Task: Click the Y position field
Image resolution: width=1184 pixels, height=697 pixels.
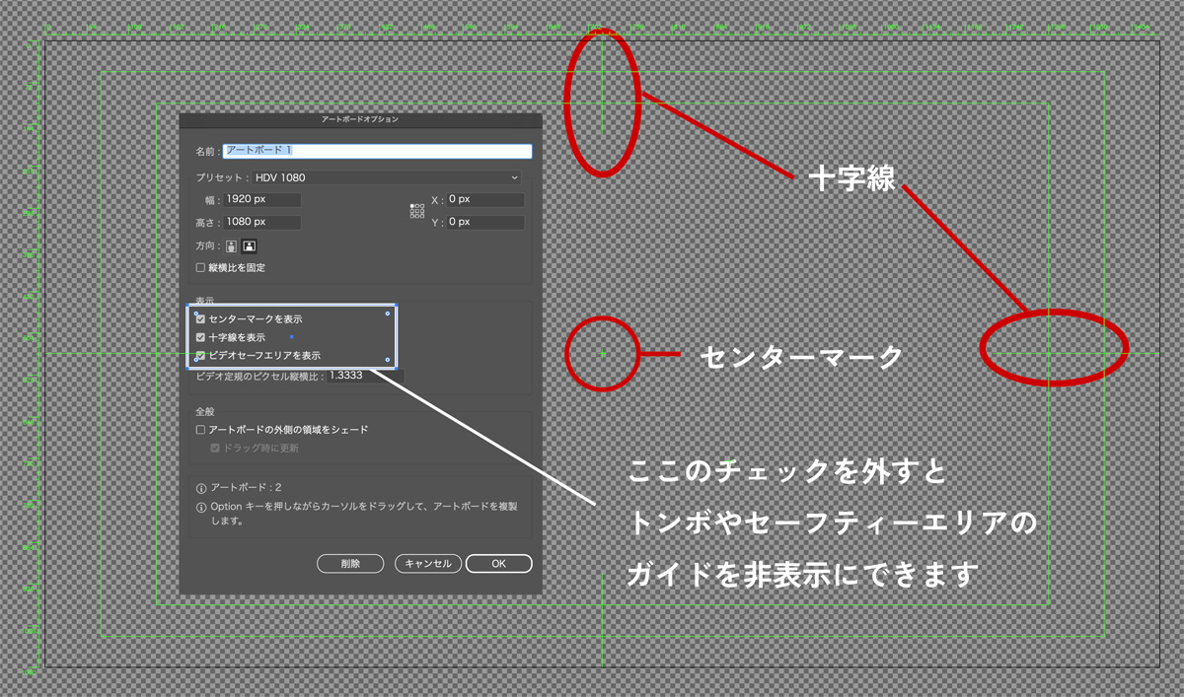Action: 484,223
